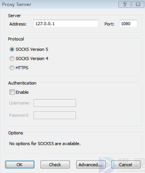This screenshot has height=173, width=145.
Task: Open the Advanced... settings
Action: [91, 164]
